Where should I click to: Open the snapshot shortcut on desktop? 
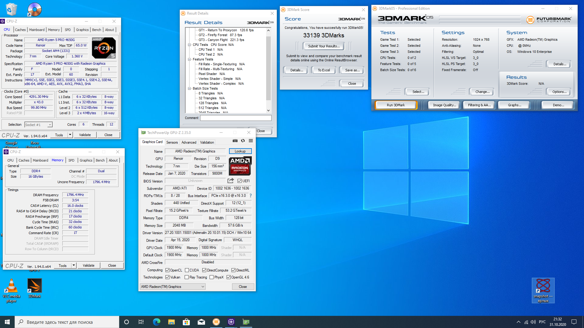(543, 290)
